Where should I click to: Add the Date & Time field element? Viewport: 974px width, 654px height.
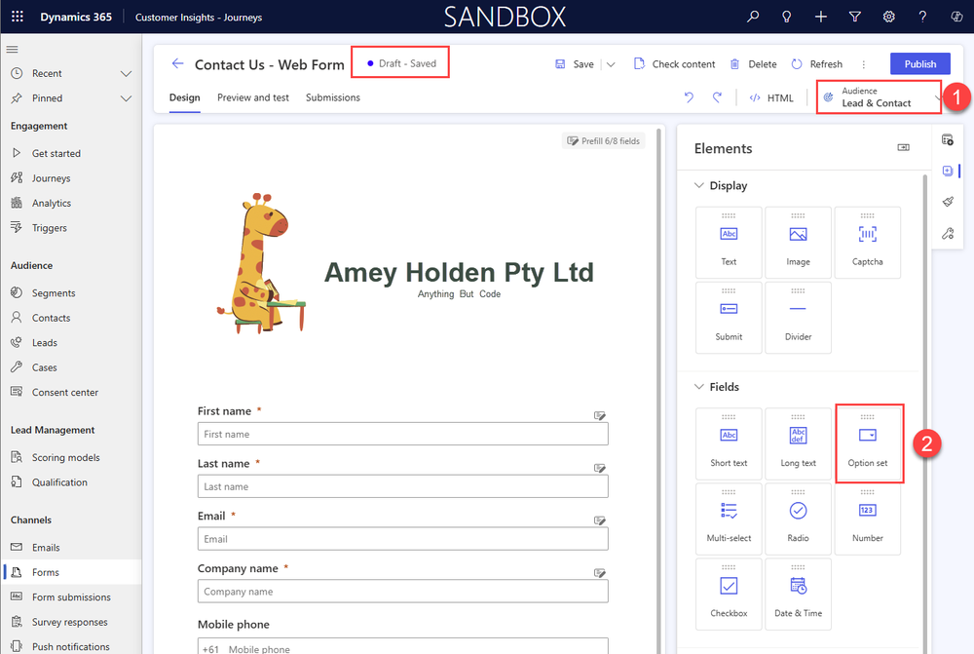click(799, 595)
